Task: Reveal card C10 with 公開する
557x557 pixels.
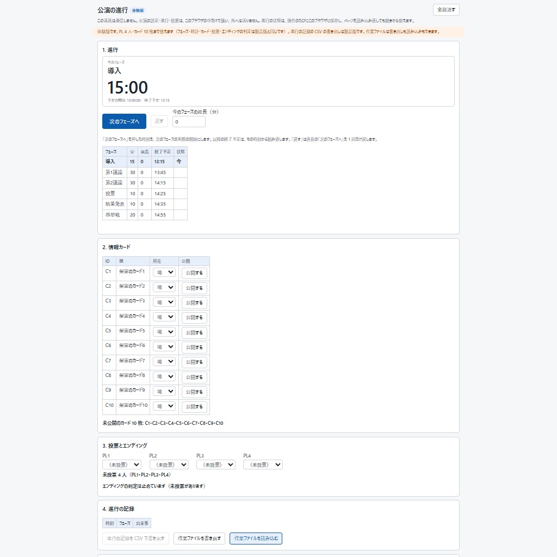Action: coord(194,407)
